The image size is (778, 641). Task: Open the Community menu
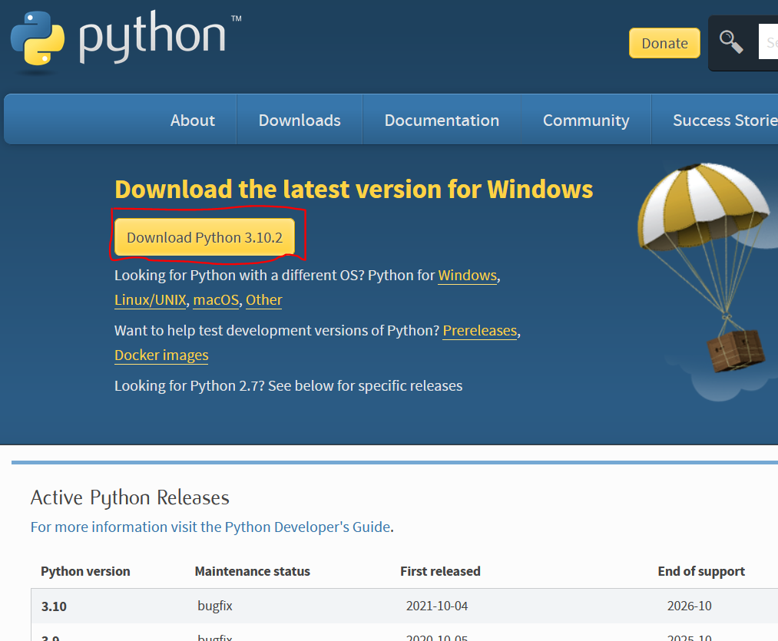pos(585,120)
